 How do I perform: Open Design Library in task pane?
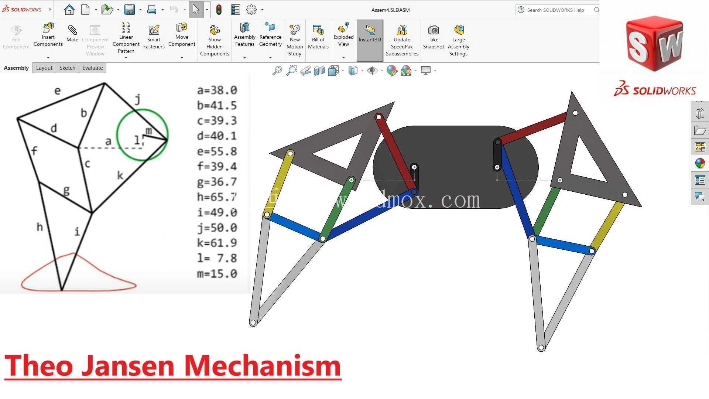pos(700,113)
